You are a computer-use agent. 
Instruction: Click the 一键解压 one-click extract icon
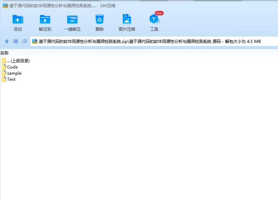click(72, 19)
